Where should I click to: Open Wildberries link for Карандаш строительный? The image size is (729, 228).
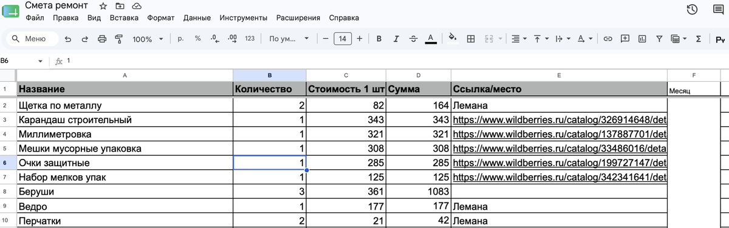tap(560, 120)
